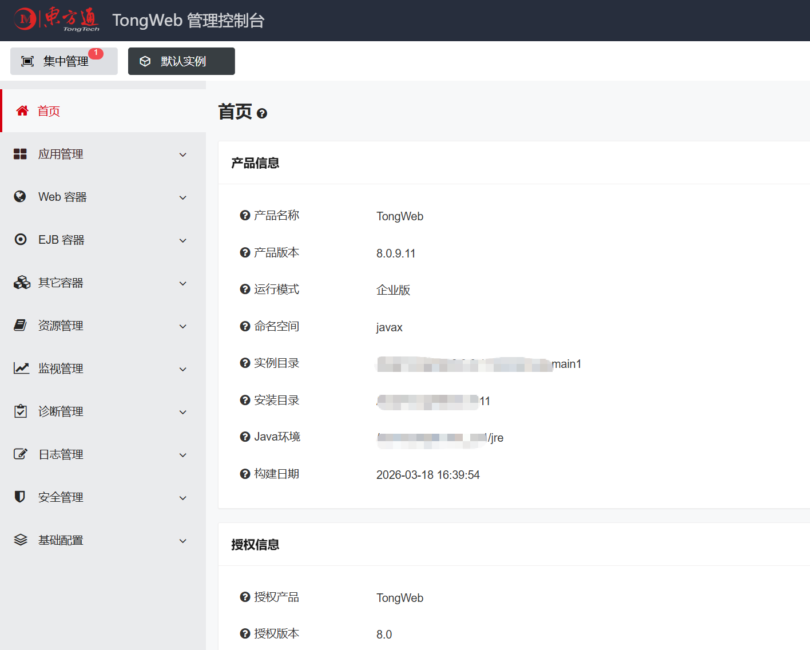The height and width of the screenshot is (650, 810).
Task: Click the 日志管理 edit icon
Action: pyautogui.click(x=21, y=454)
